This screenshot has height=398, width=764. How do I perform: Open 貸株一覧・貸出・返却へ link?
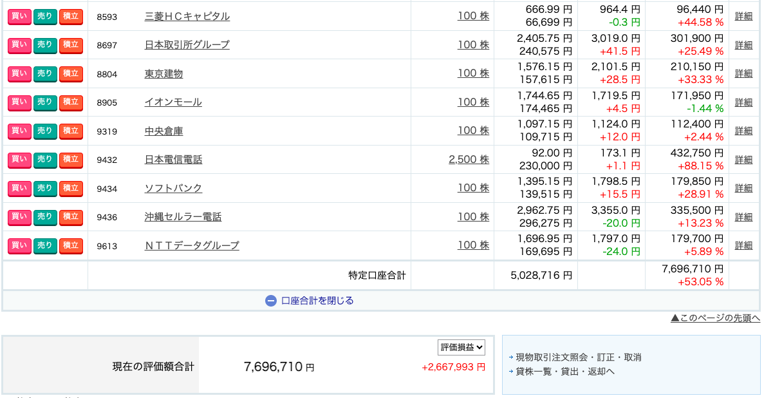(564, 372)
